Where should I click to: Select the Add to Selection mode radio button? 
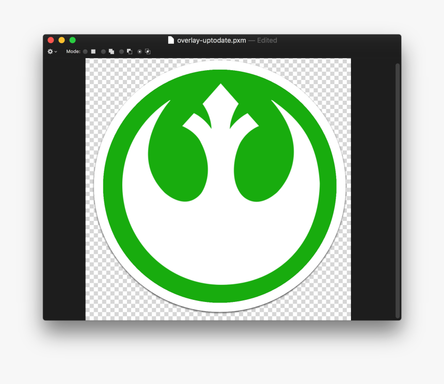pos(103,52)
